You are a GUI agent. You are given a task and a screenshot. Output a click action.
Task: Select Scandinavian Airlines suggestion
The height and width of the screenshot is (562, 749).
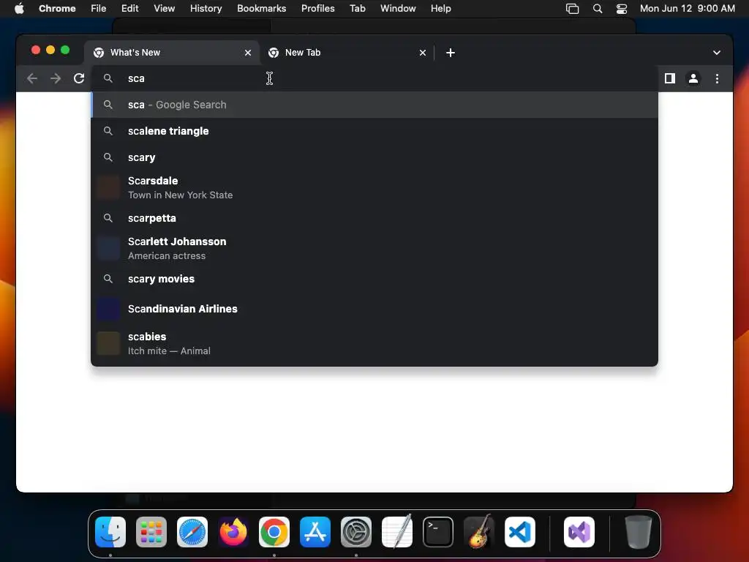click(374, 309)
